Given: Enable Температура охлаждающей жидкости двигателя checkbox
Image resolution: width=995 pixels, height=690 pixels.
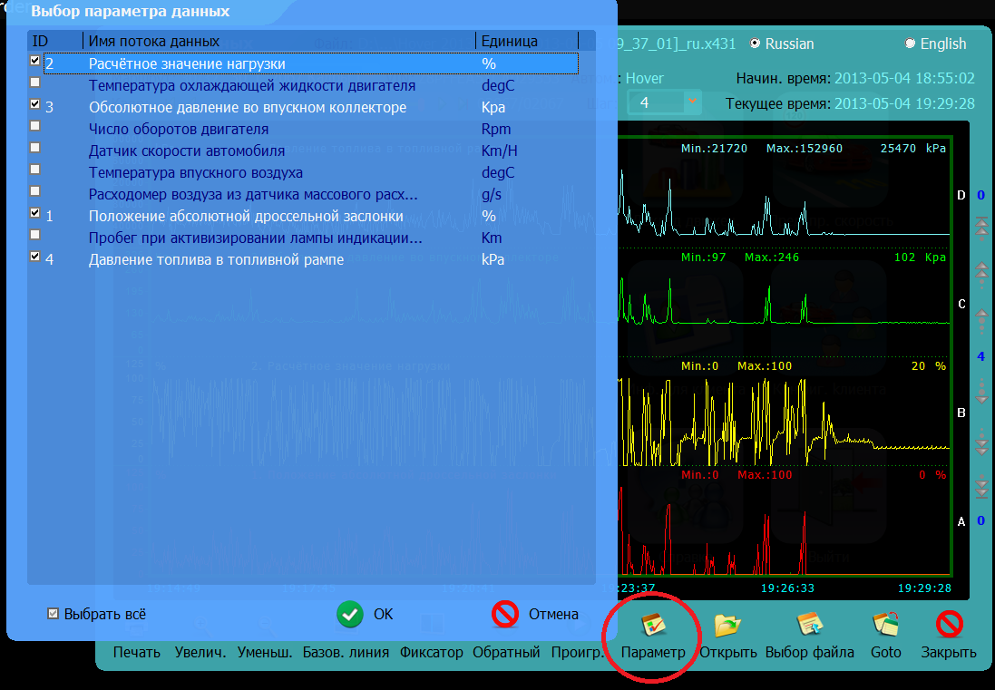Looking at the screenshot, I should coord(34,83).
